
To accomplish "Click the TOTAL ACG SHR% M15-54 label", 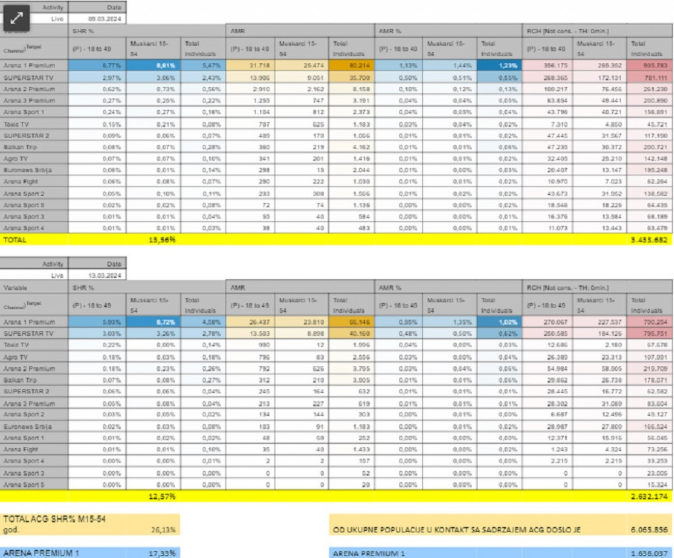I will 45,520.
